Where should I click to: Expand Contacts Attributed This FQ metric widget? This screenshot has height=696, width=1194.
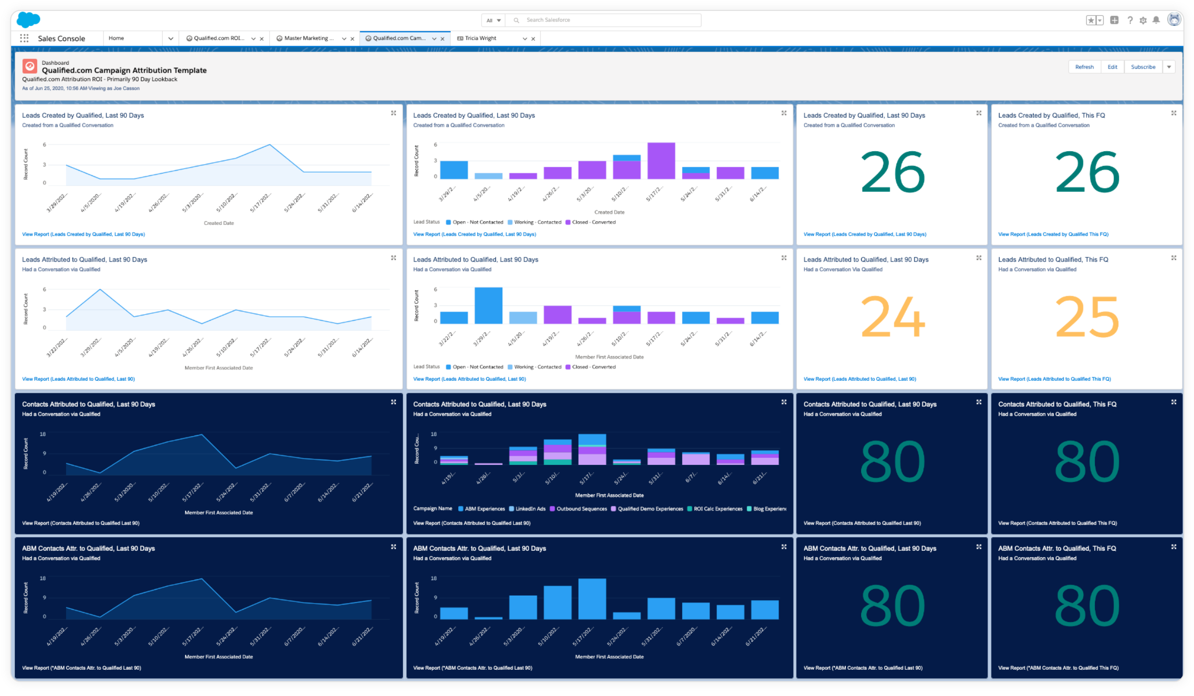click(x=1174, y=402)
